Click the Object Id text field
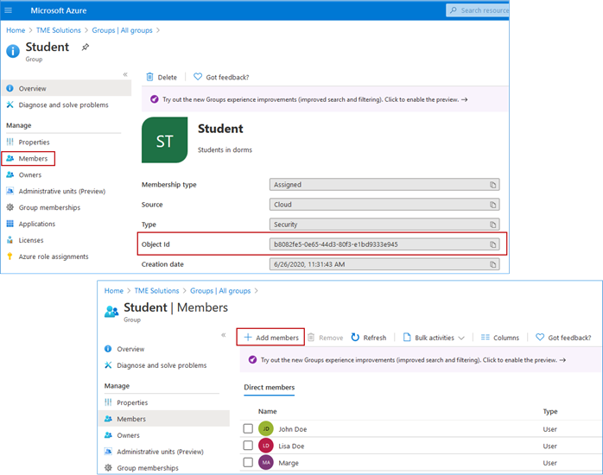603x475 pixels. coord(384,244)
